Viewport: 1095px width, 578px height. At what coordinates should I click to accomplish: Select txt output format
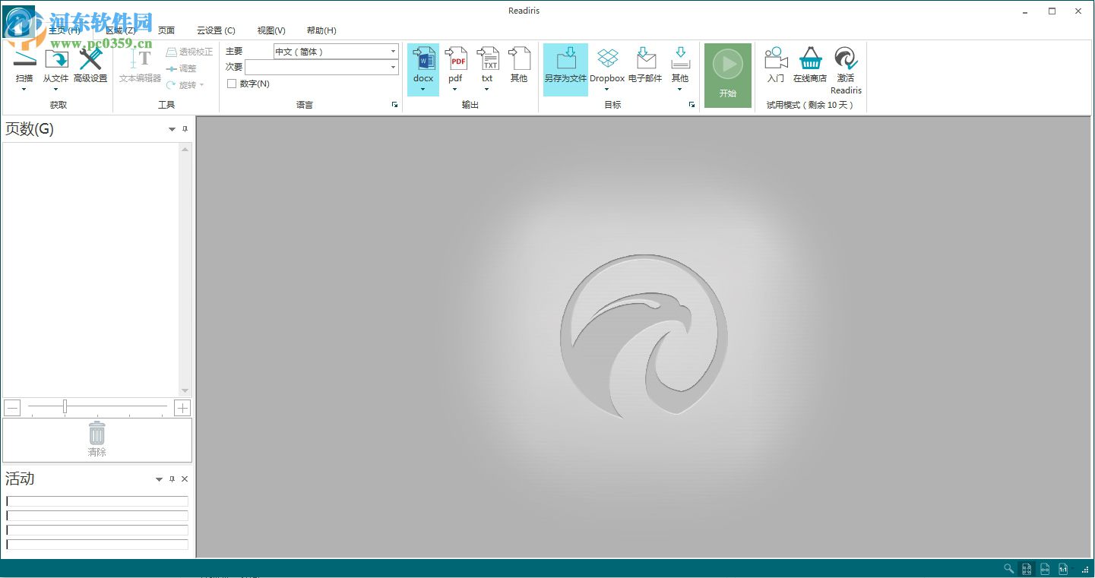[x=487, y=65]
